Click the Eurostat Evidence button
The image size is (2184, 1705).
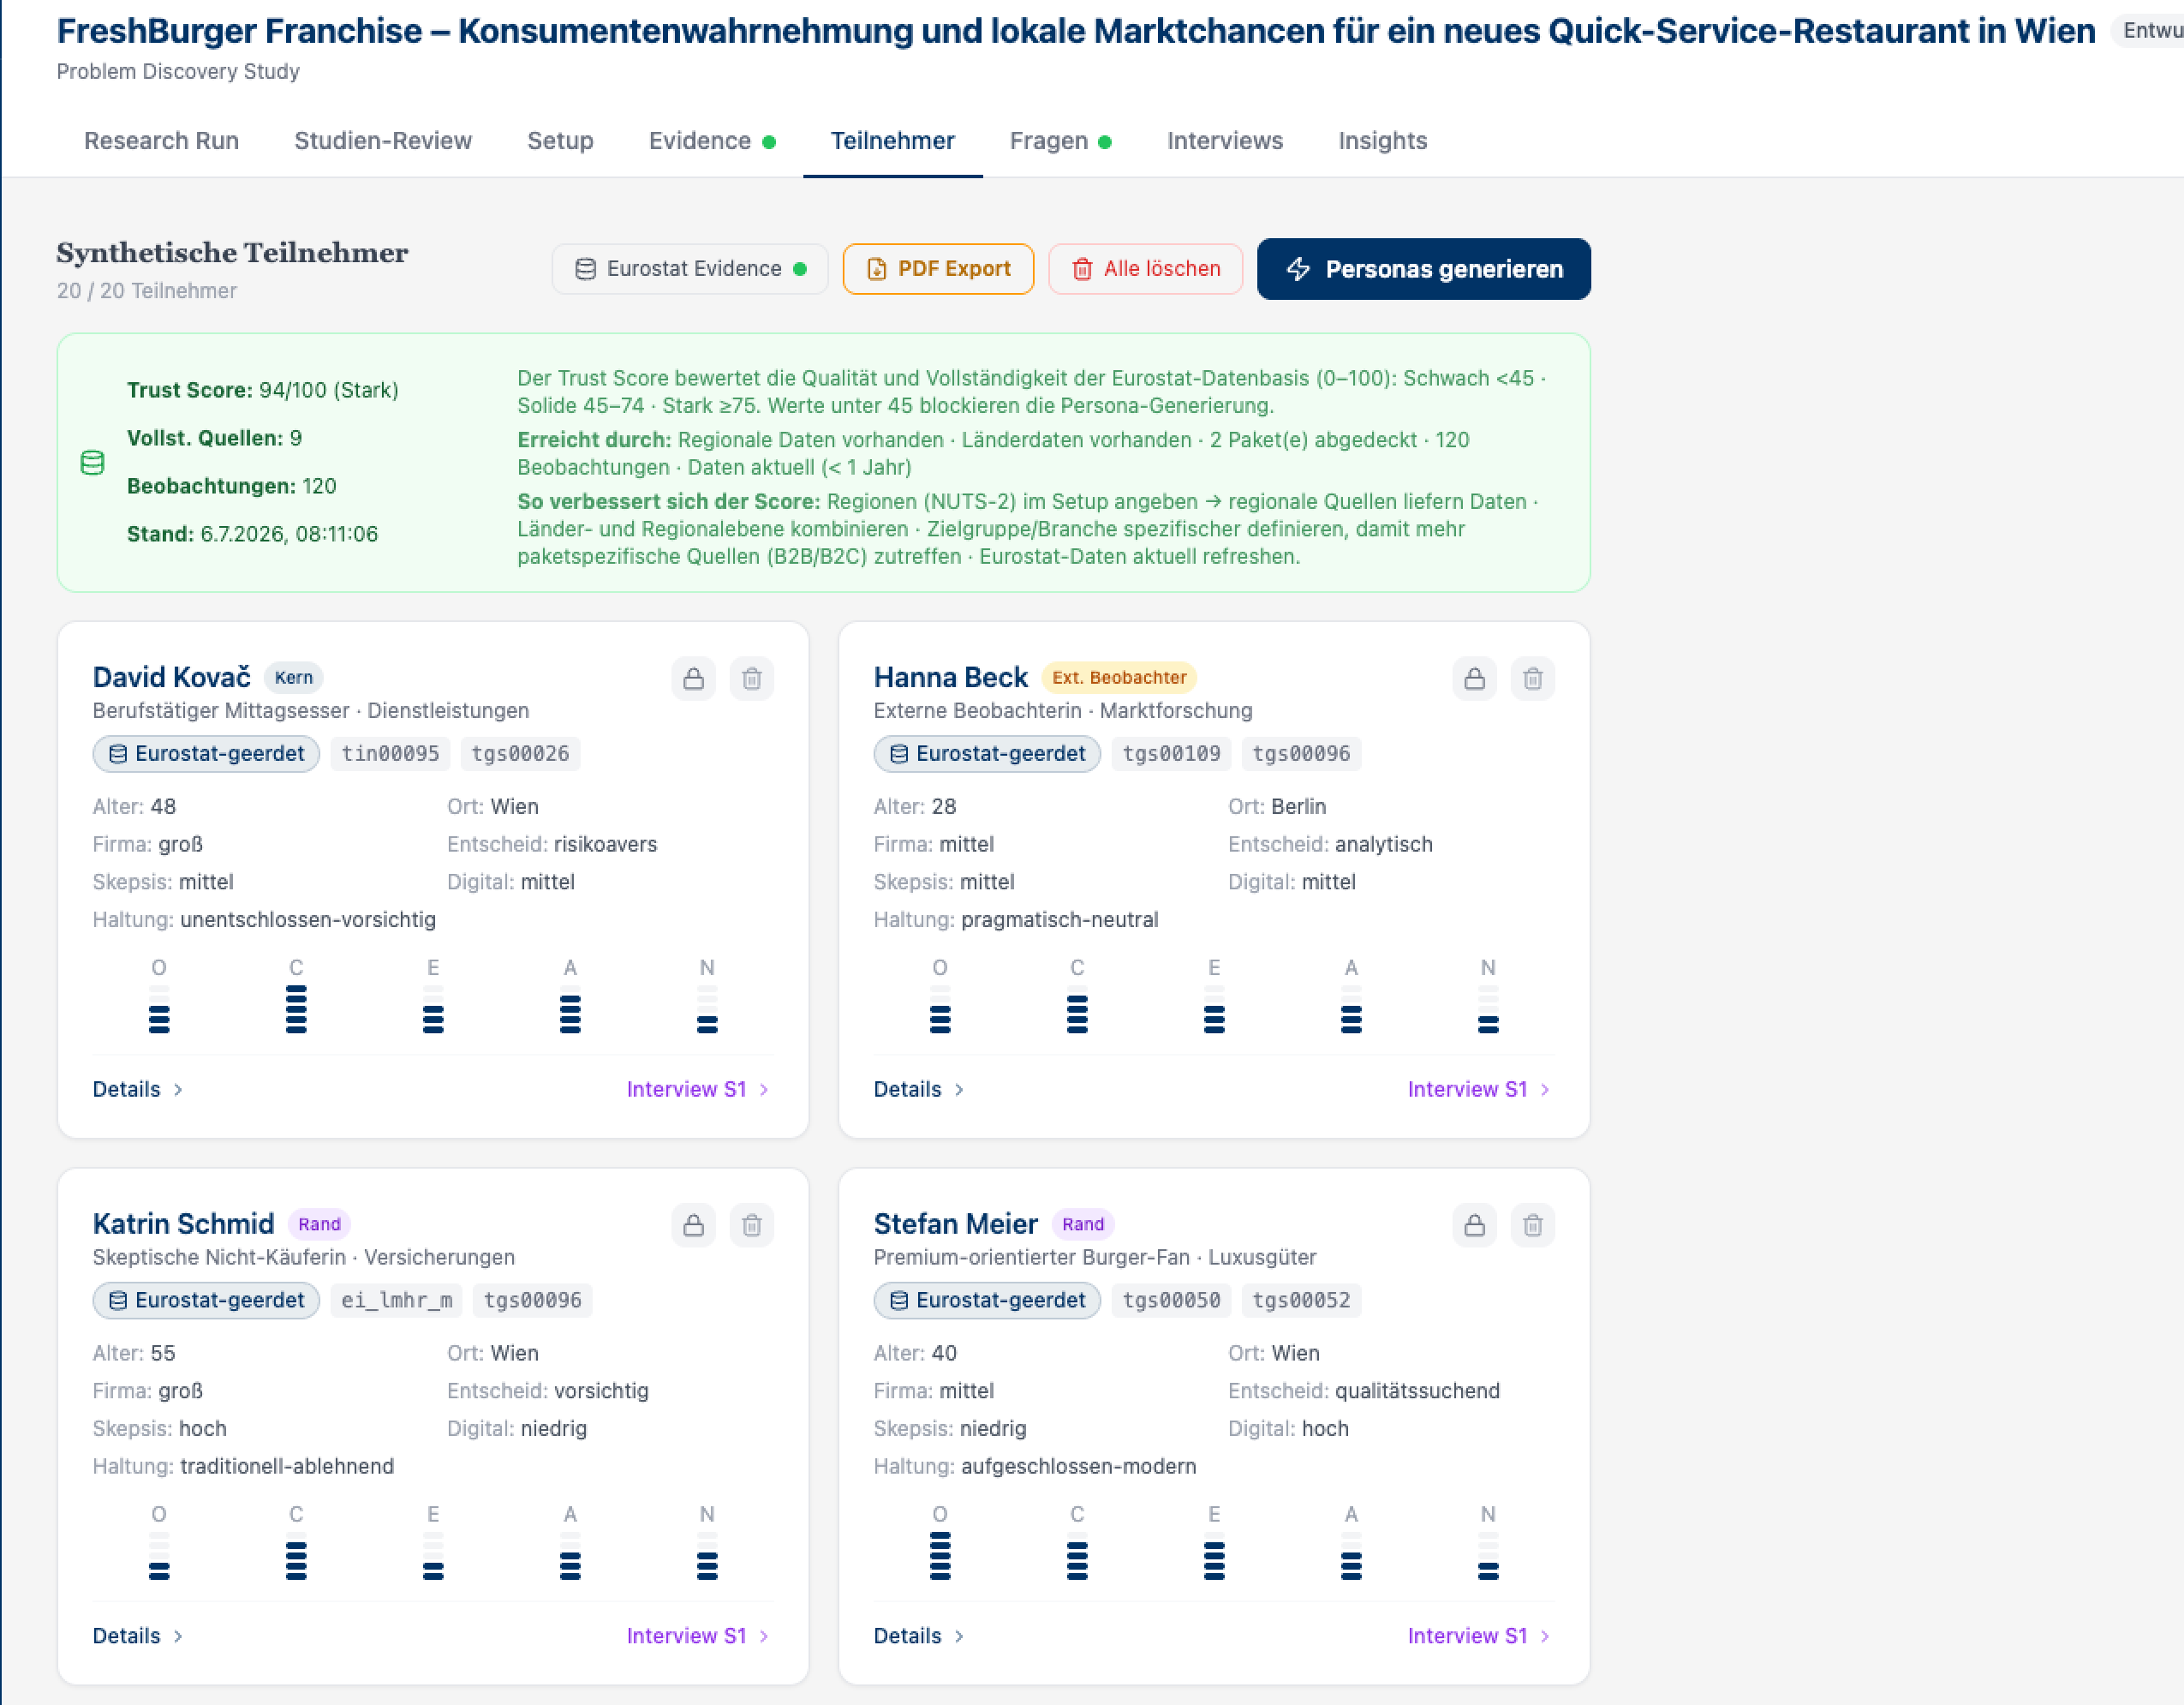(690, 269)
